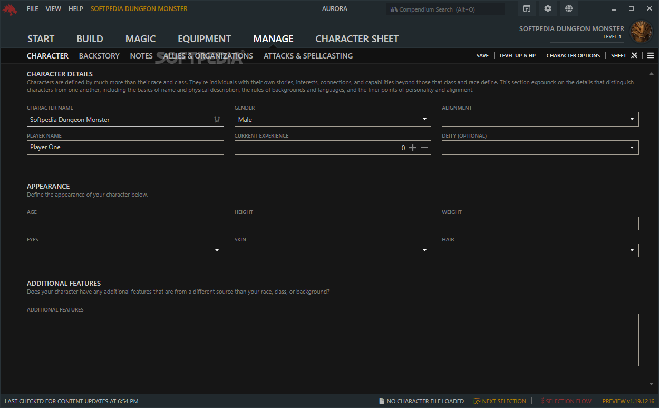Click the Next Selection icon in status bar
Image resolution: width=659 pixels, height=408 pixels.
point(477,401)
